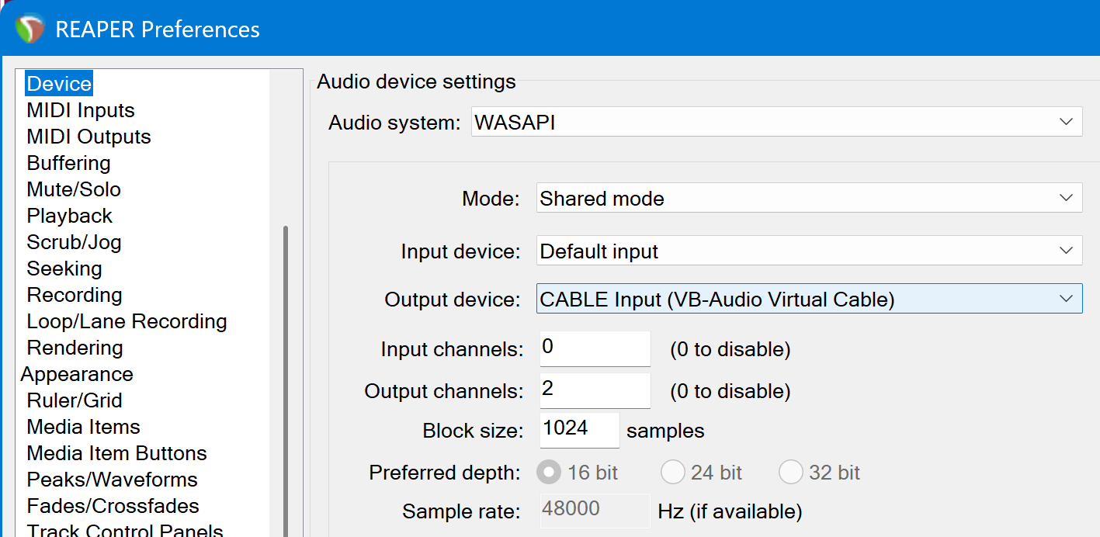This screenshot has width=1100, height=537.
Task: Open the Audio system dropdown
Action: pos(776,123)
